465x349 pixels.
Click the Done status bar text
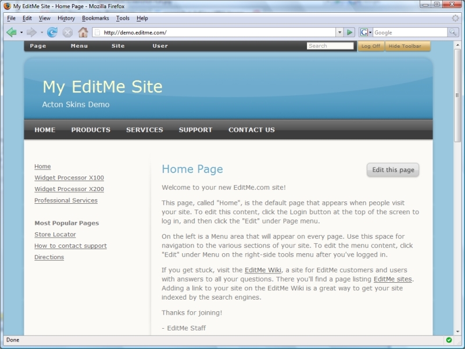coord(13,340)
